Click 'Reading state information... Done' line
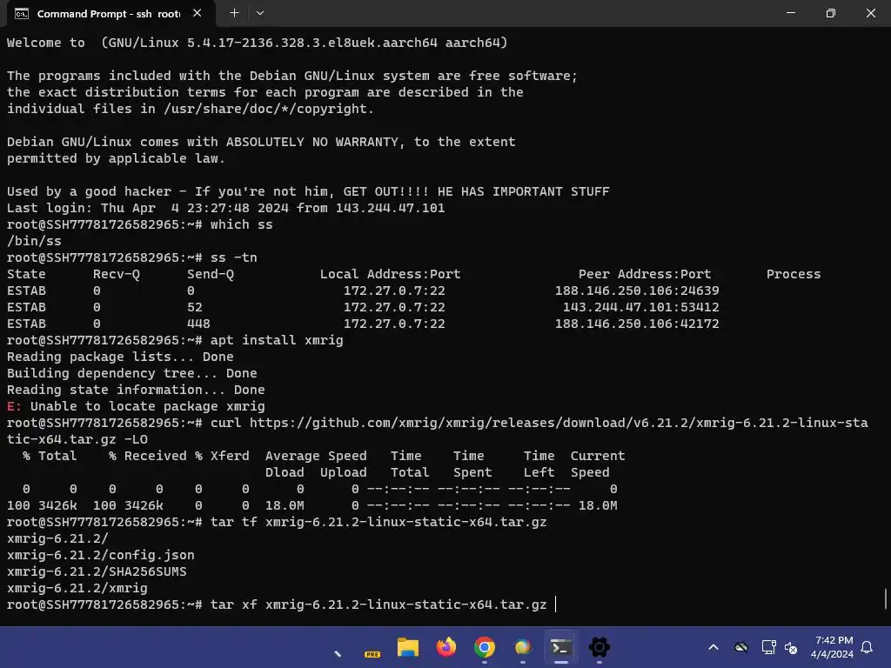 (136, 389)
